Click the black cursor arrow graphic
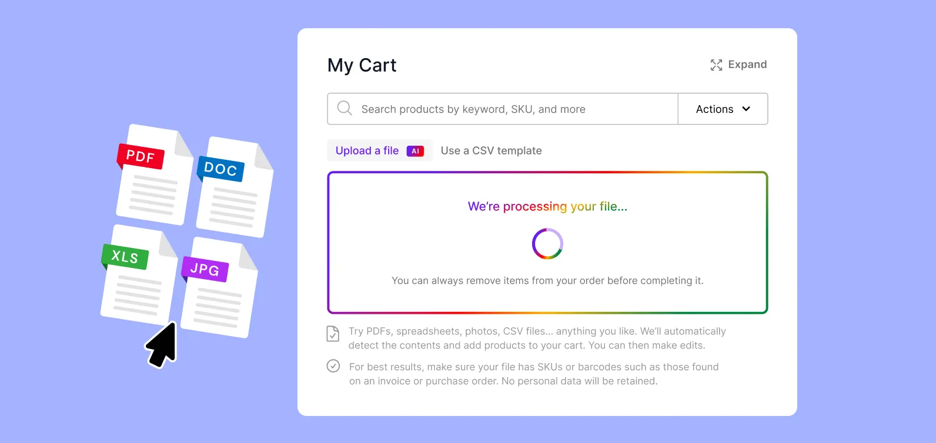Image resolution: width=936 pixels, height=443 pixels. [x=161, y=345]
